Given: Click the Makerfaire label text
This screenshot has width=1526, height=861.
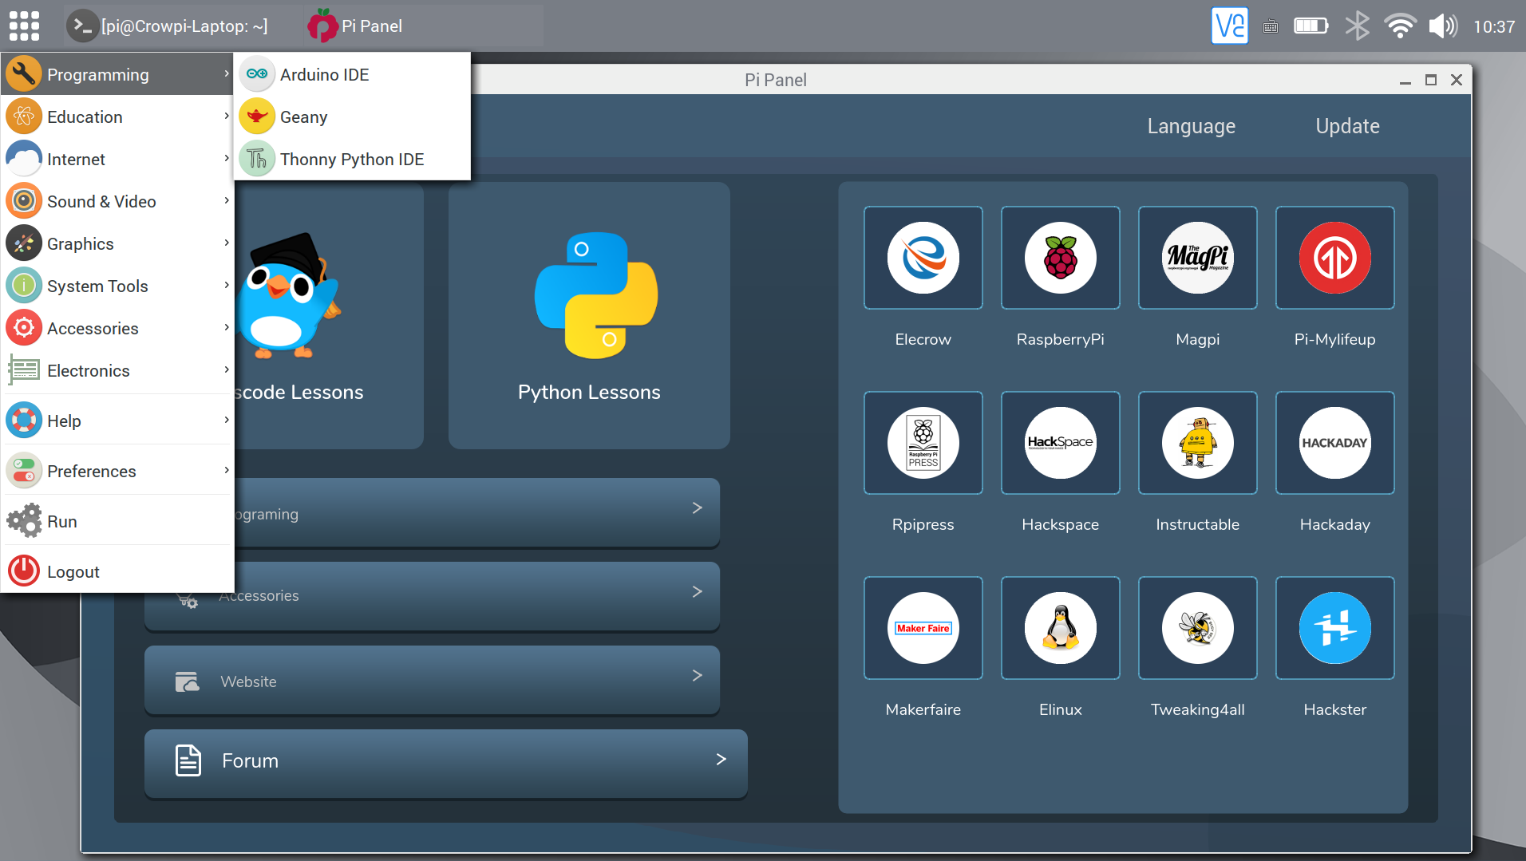Looking at the screenshot, I should (x=923, y=709).
